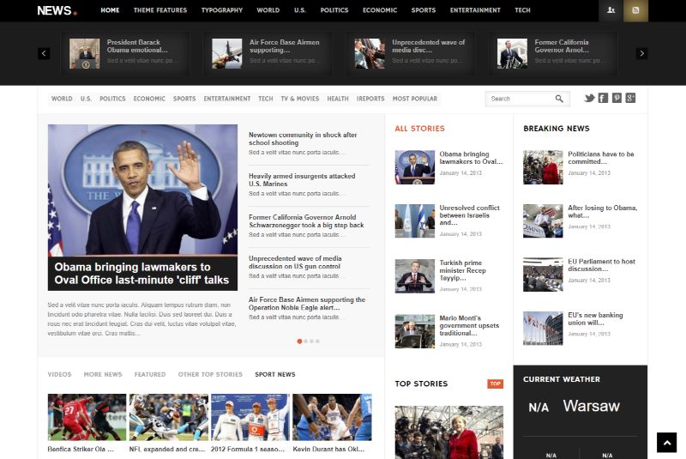Select the SPORT NEWS tab
686x459 pixels.
tap(275, 375)
